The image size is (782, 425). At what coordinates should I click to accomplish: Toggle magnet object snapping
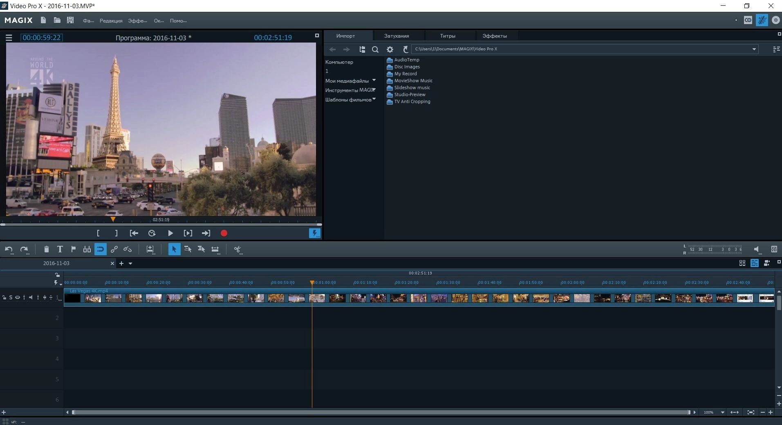tap(100, 249)
